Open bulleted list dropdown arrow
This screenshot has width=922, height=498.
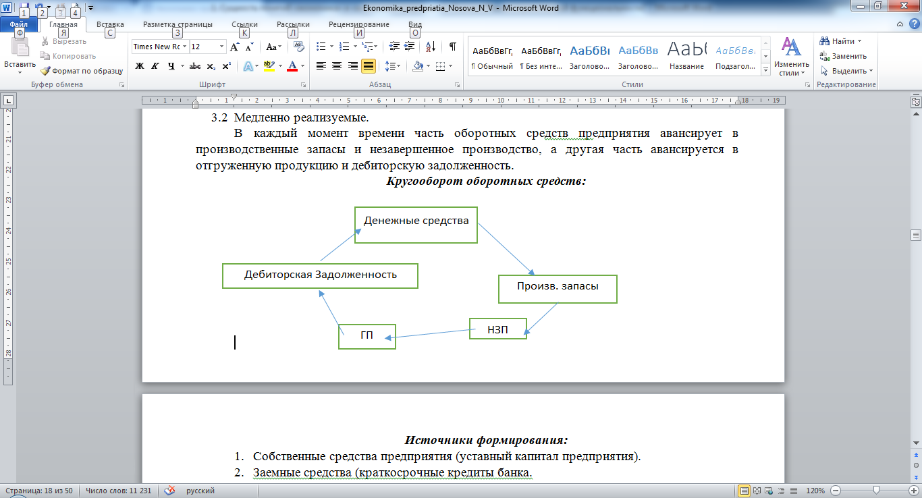[x=331, y=47]
